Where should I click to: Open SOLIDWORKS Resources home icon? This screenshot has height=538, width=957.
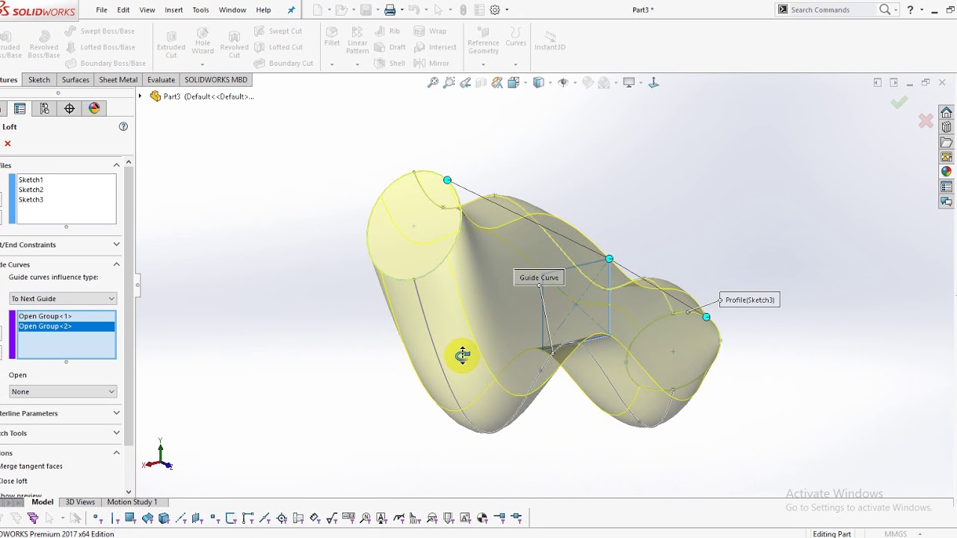[947, 113]
